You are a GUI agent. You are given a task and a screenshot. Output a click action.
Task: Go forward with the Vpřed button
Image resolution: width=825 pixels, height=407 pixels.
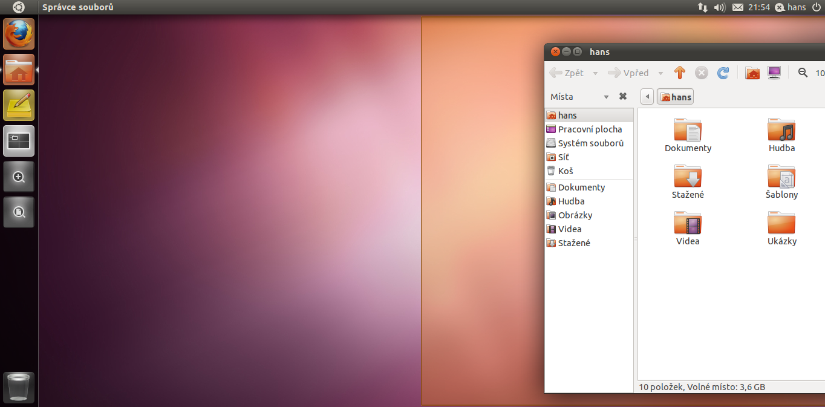(x=628, y=73)
